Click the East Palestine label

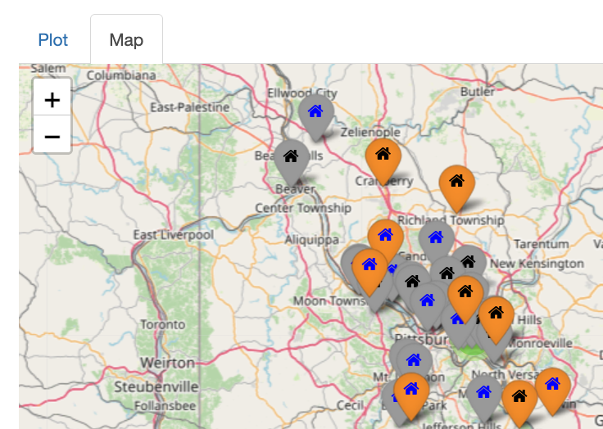click(x=189, y=107)
